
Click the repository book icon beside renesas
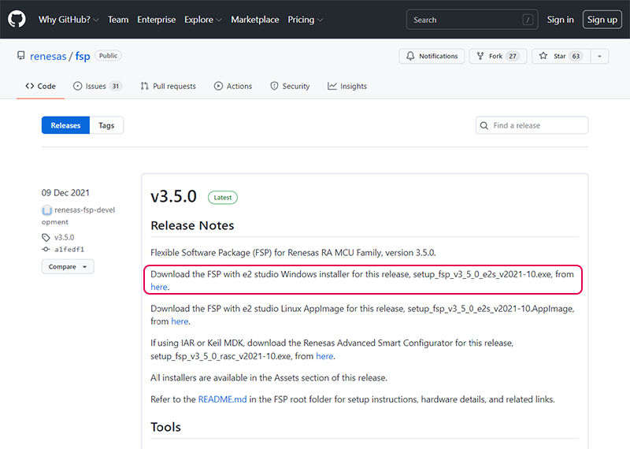(21, 55)
